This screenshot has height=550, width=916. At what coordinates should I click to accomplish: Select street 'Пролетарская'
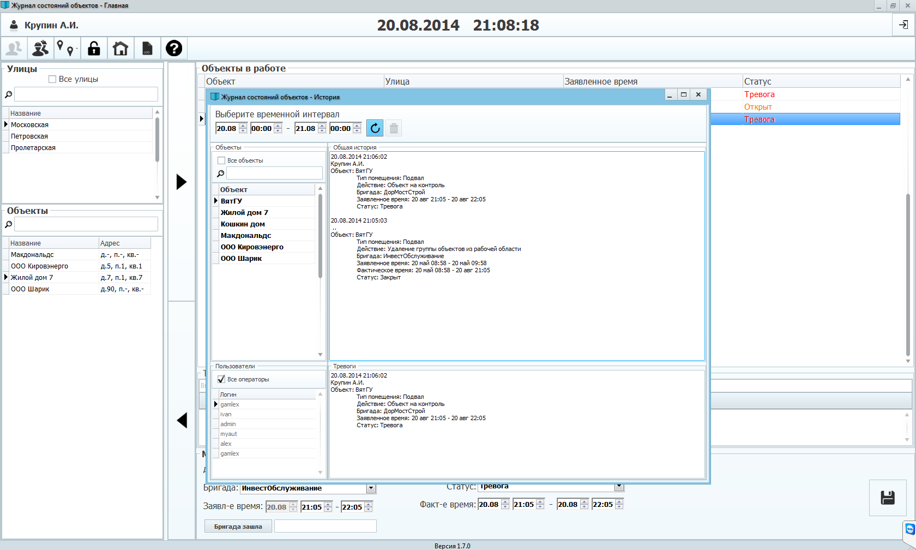click(81, 148)
